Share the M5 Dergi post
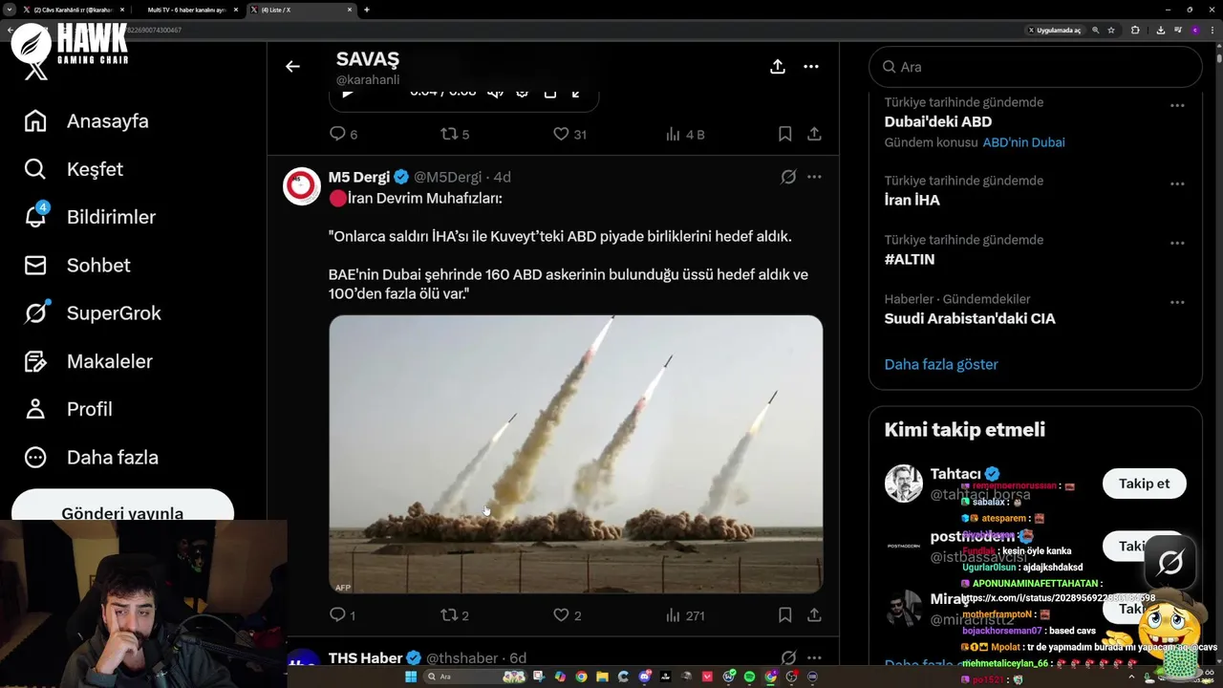 click(814, 615)
